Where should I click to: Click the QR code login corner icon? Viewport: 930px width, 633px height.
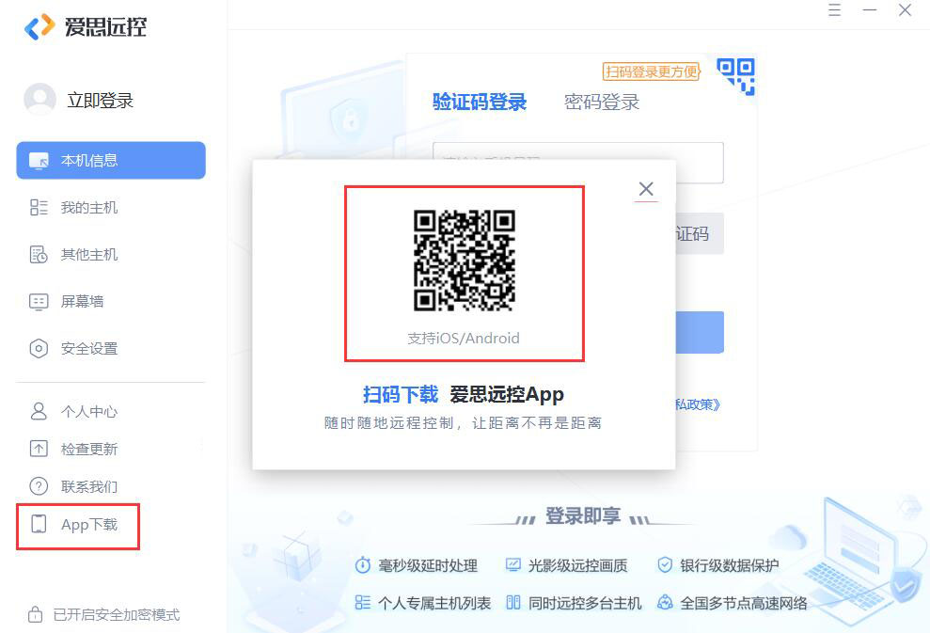pyautogui.click(x=735, y=76)
